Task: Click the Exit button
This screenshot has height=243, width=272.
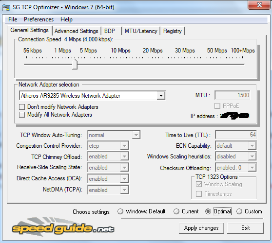Action: click(246, 228)
